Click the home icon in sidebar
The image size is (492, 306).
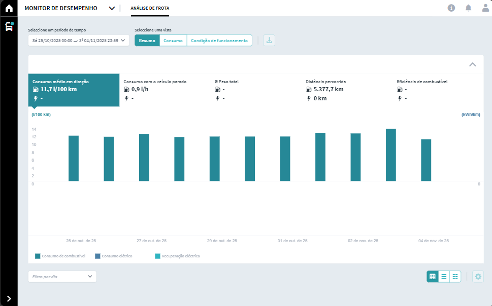[x=9, y=8]
